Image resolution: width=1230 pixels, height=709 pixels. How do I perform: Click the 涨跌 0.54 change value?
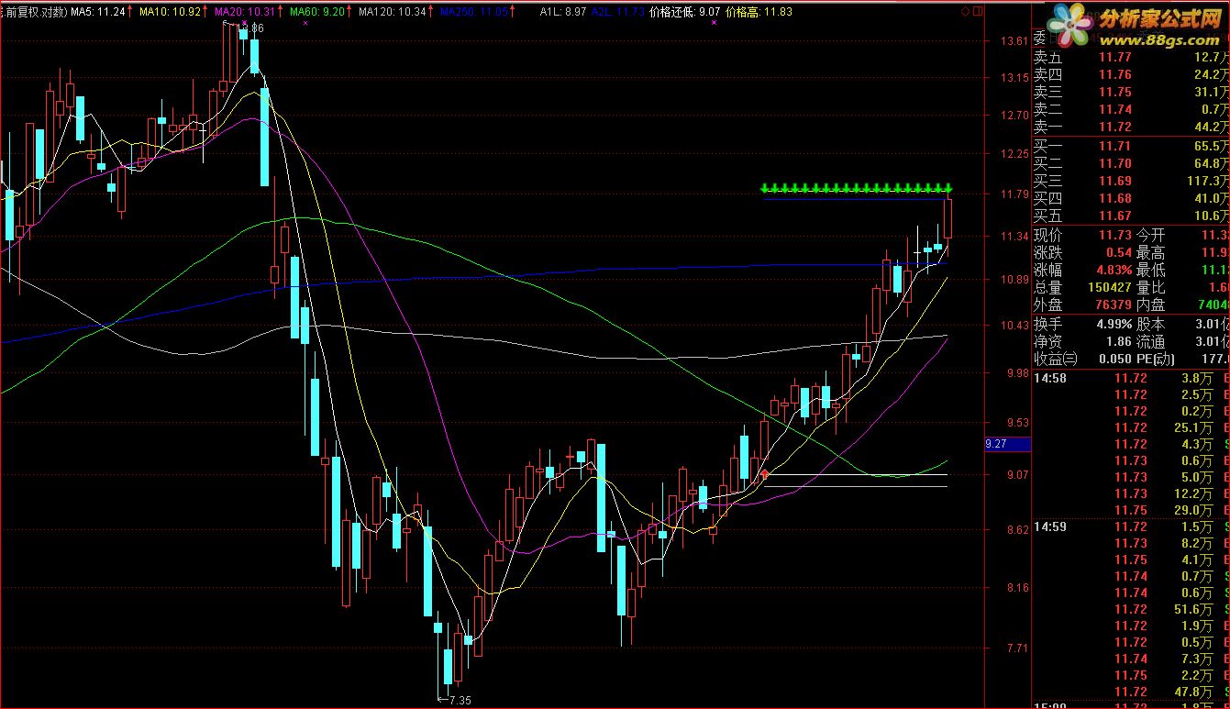click(1118, 252)
